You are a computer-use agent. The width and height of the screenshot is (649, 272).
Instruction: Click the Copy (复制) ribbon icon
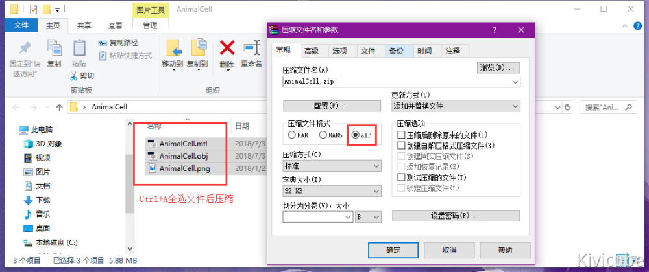(54, 49)
